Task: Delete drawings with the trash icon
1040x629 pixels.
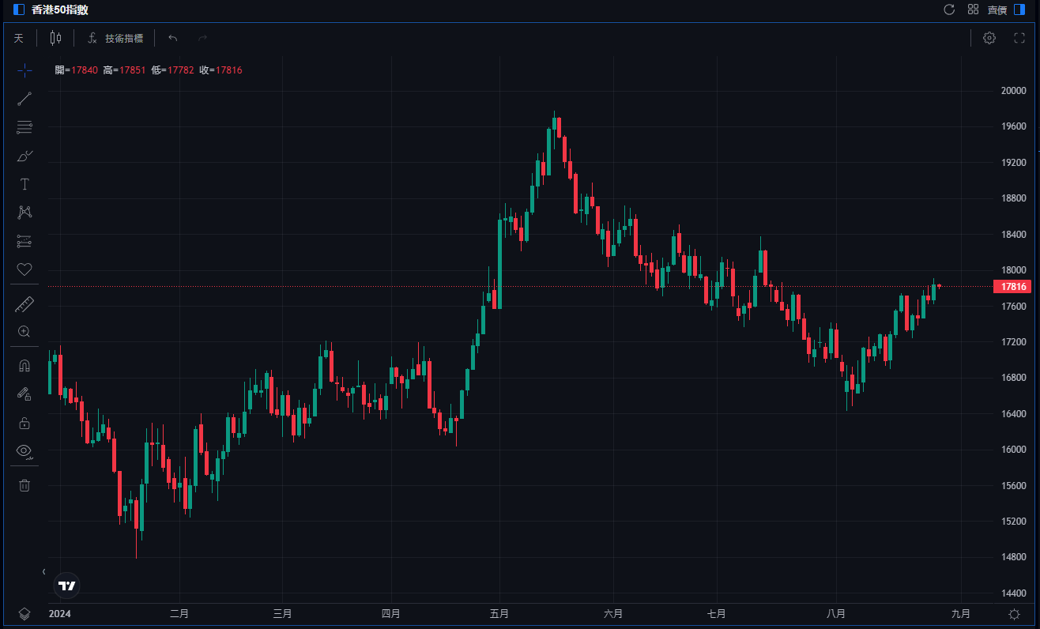Action: (x=24, y=485)
